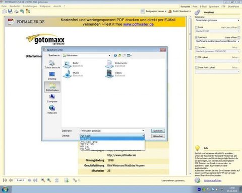
Task: Toggle the Speichern checkbox in side panel
Action: point(196,37)
